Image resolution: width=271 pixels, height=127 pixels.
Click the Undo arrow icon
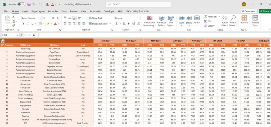[34, 4]
